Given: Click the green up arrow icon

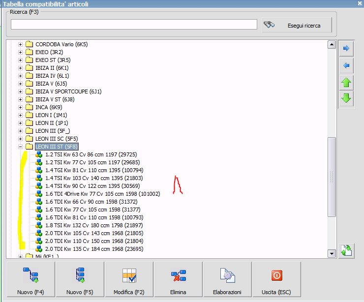Looking at the screenshot, I should pos(346,83).
